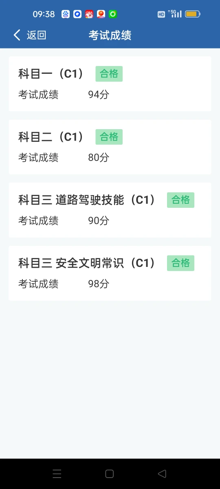Screen dimensions: 220x489
Task: Tap the Baidu paw notification icon
Action: (66, 14)
